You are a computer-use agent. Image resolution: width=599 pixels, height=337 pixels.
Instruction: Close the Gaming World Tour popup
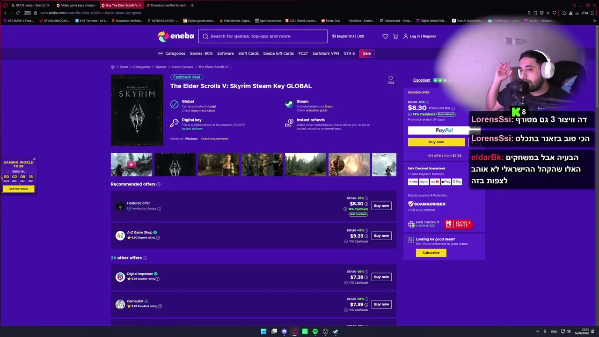tap(34, 159)
